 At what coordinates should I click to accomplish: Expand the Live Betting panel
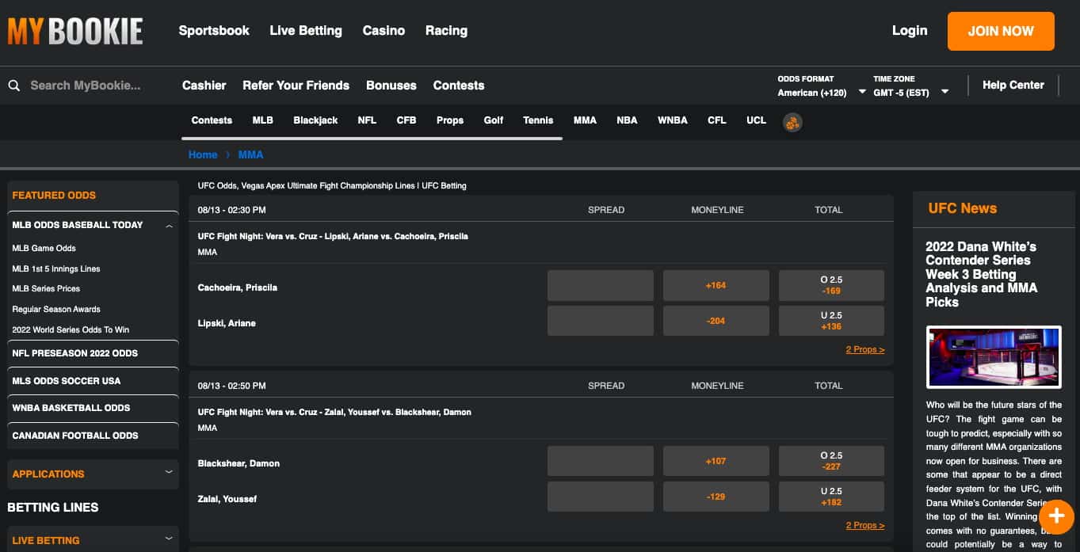click(93, 540)
